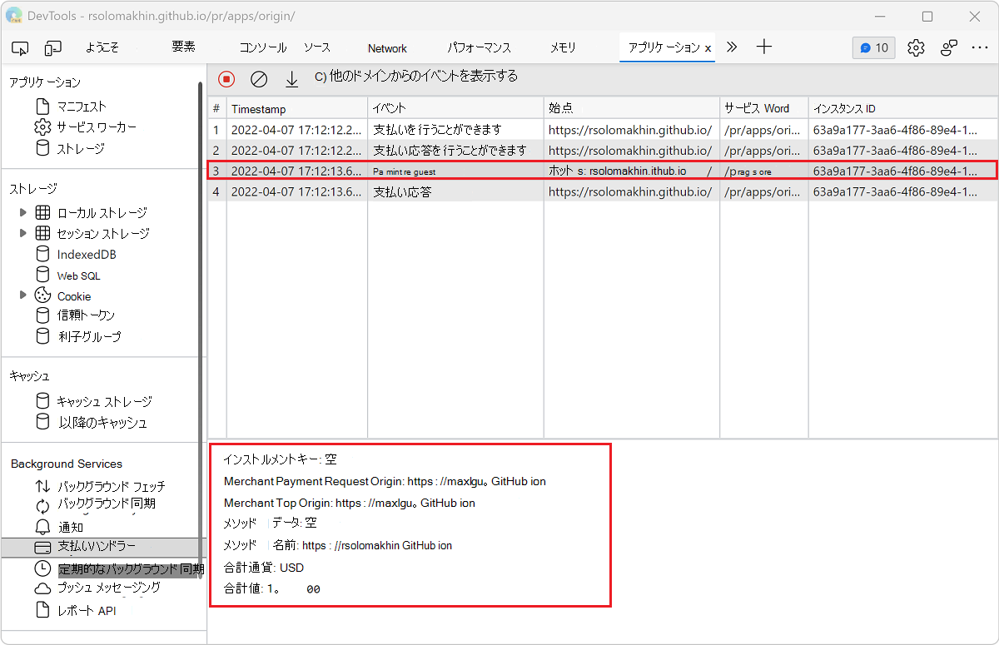Viewport: 999px width, 645px height.
Task: Click 以降のキャッシュ database icon
Action: (42, 422)
